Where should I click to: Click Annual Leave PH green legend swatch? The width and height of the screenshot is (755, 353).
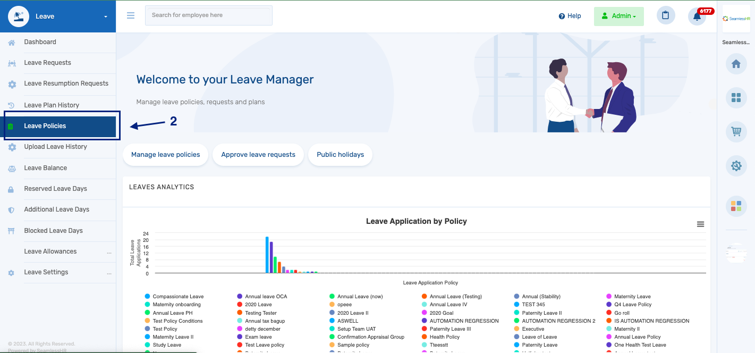pyautogui.click(x=147, y=313)
